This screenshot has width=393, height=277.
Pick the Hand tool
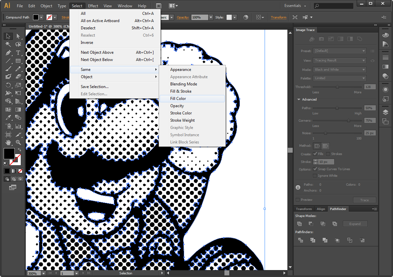[8, 142]
